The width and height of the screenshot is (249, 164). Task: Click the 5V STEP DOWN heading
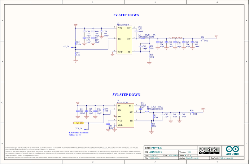[x=126, y=15]
